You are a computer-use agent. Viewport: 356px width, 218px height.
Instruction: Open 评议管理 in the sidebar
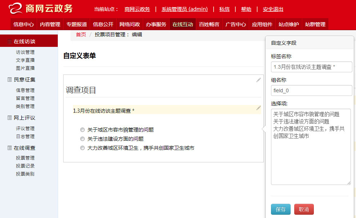pos(25,129)
